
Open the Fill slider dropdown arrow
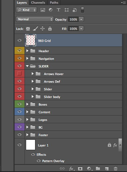[81, 29]
